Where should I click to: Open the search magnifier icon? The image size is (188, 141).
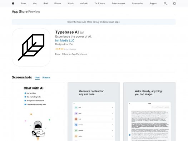(165, 4)
